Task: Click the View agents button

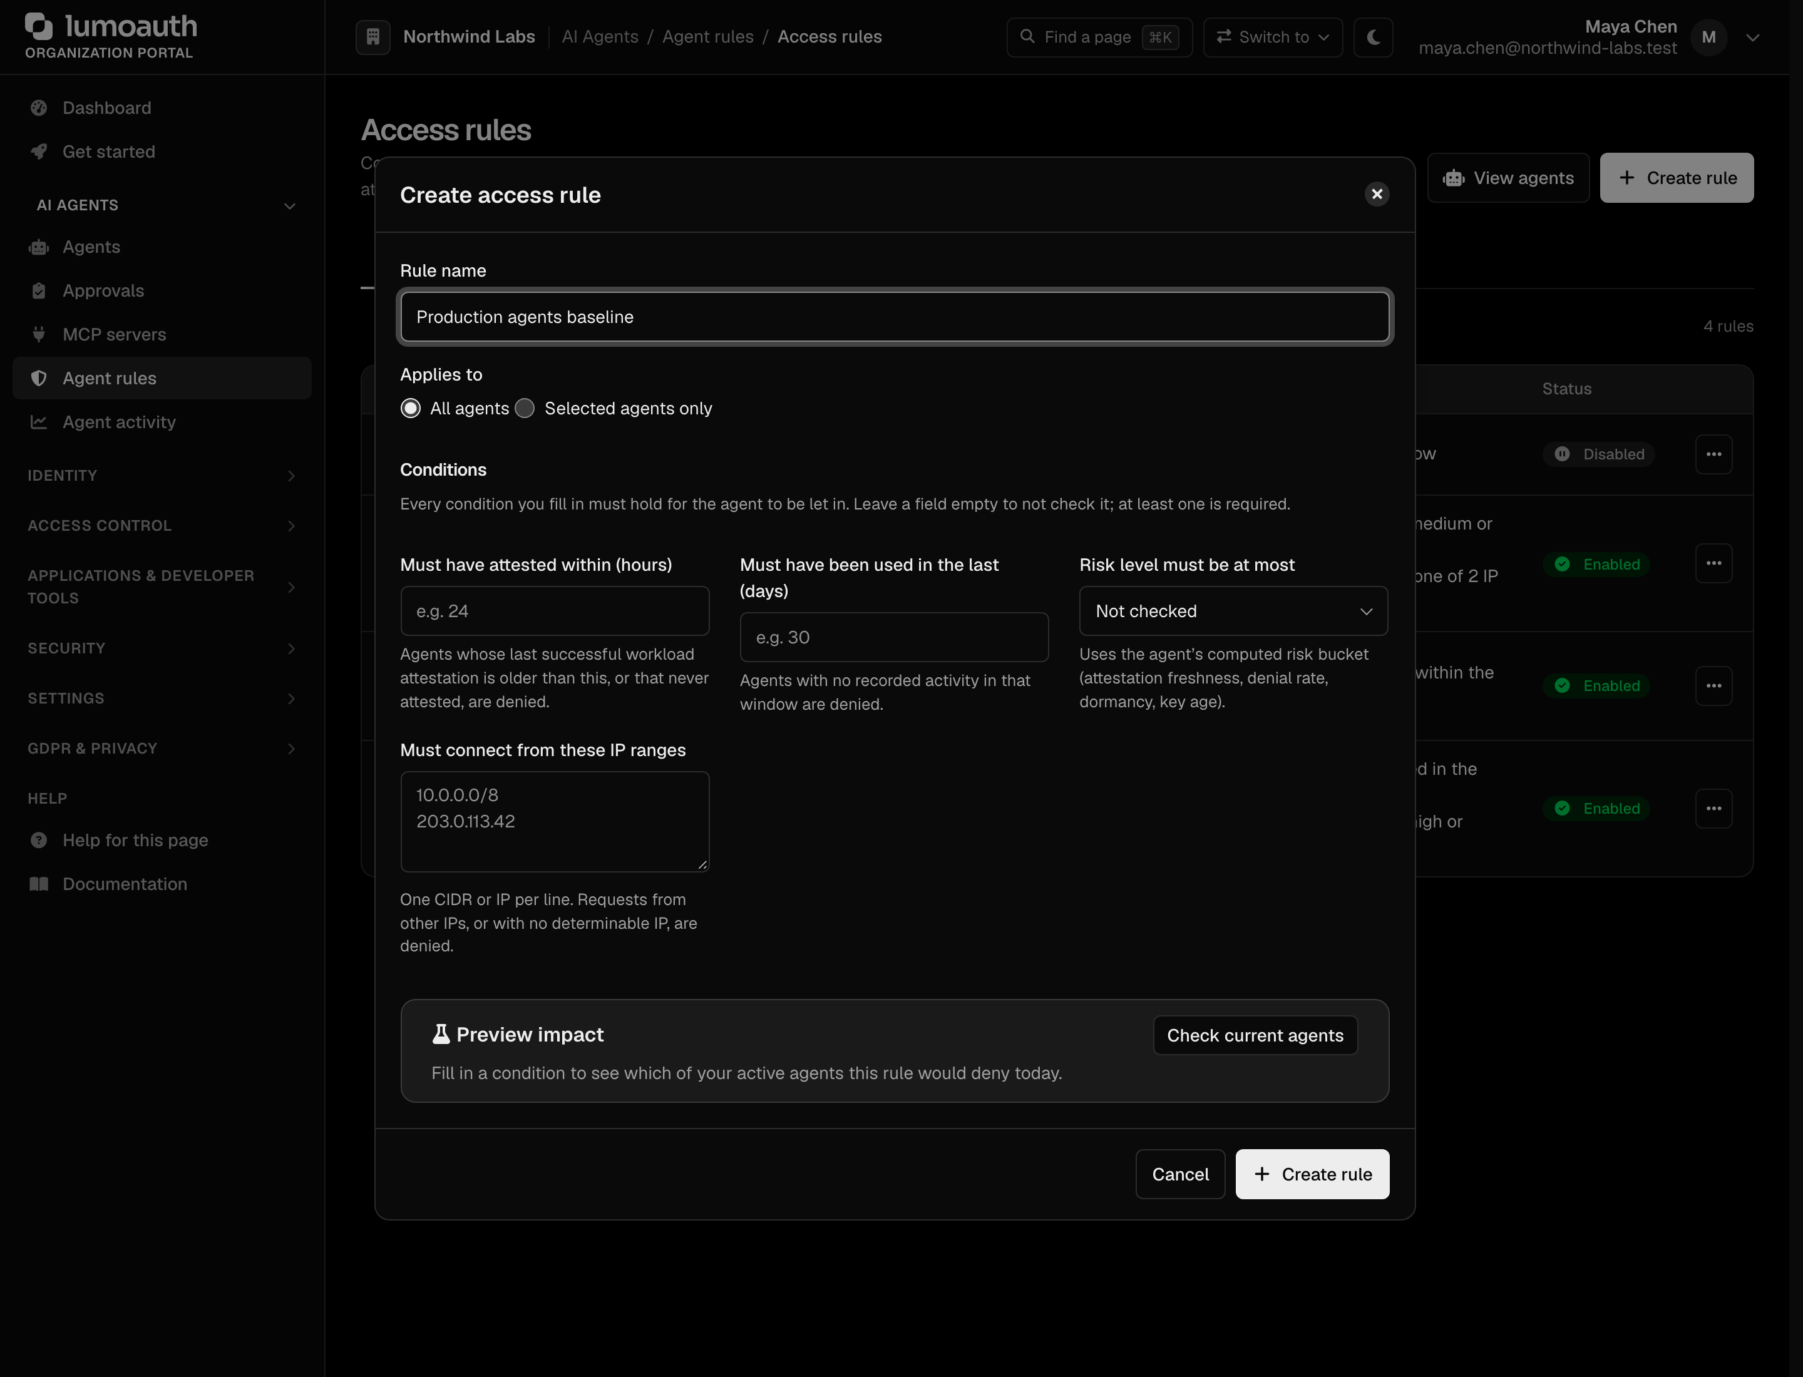Action: (x=1508, y=178)
